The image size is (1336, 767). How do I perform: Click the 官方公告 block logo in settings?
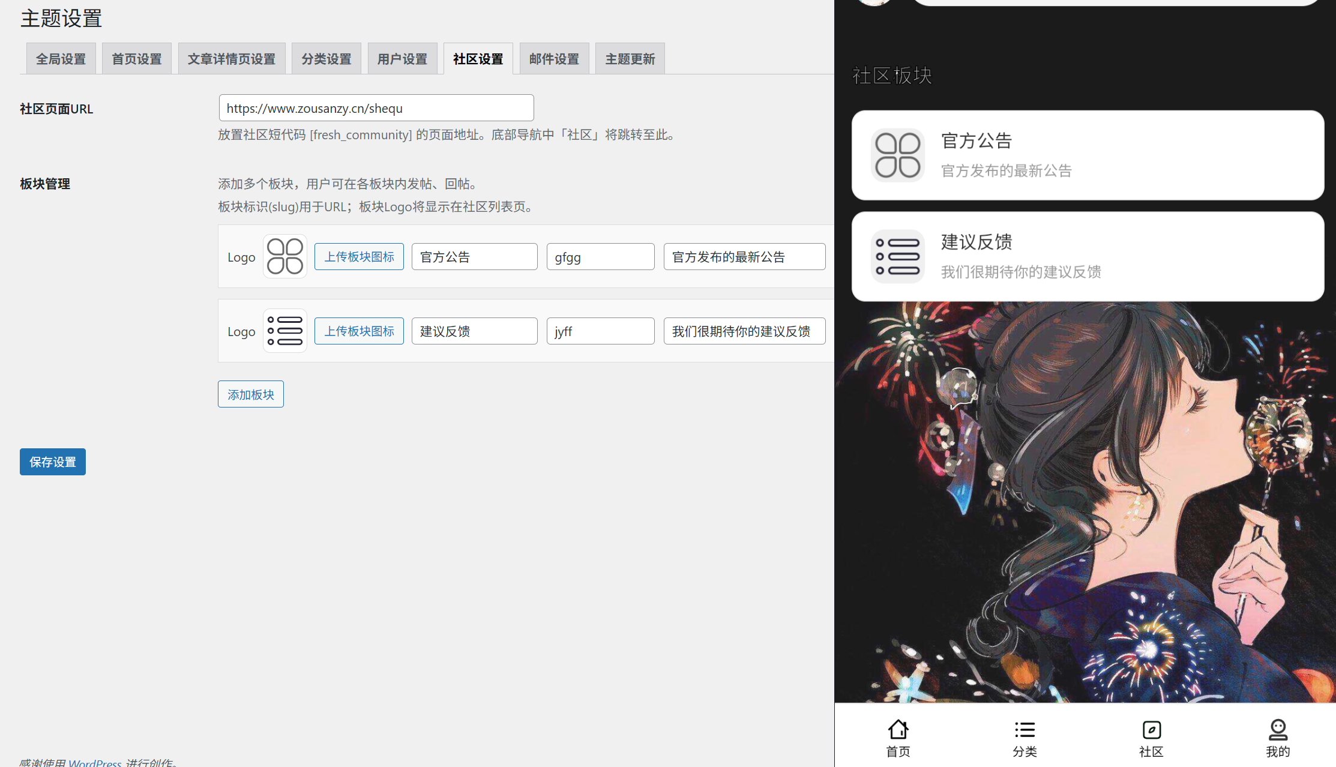(x=285, y=256)
